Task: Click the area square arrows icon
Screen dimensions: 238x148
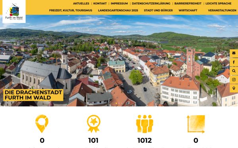Action: pos(196,124)
